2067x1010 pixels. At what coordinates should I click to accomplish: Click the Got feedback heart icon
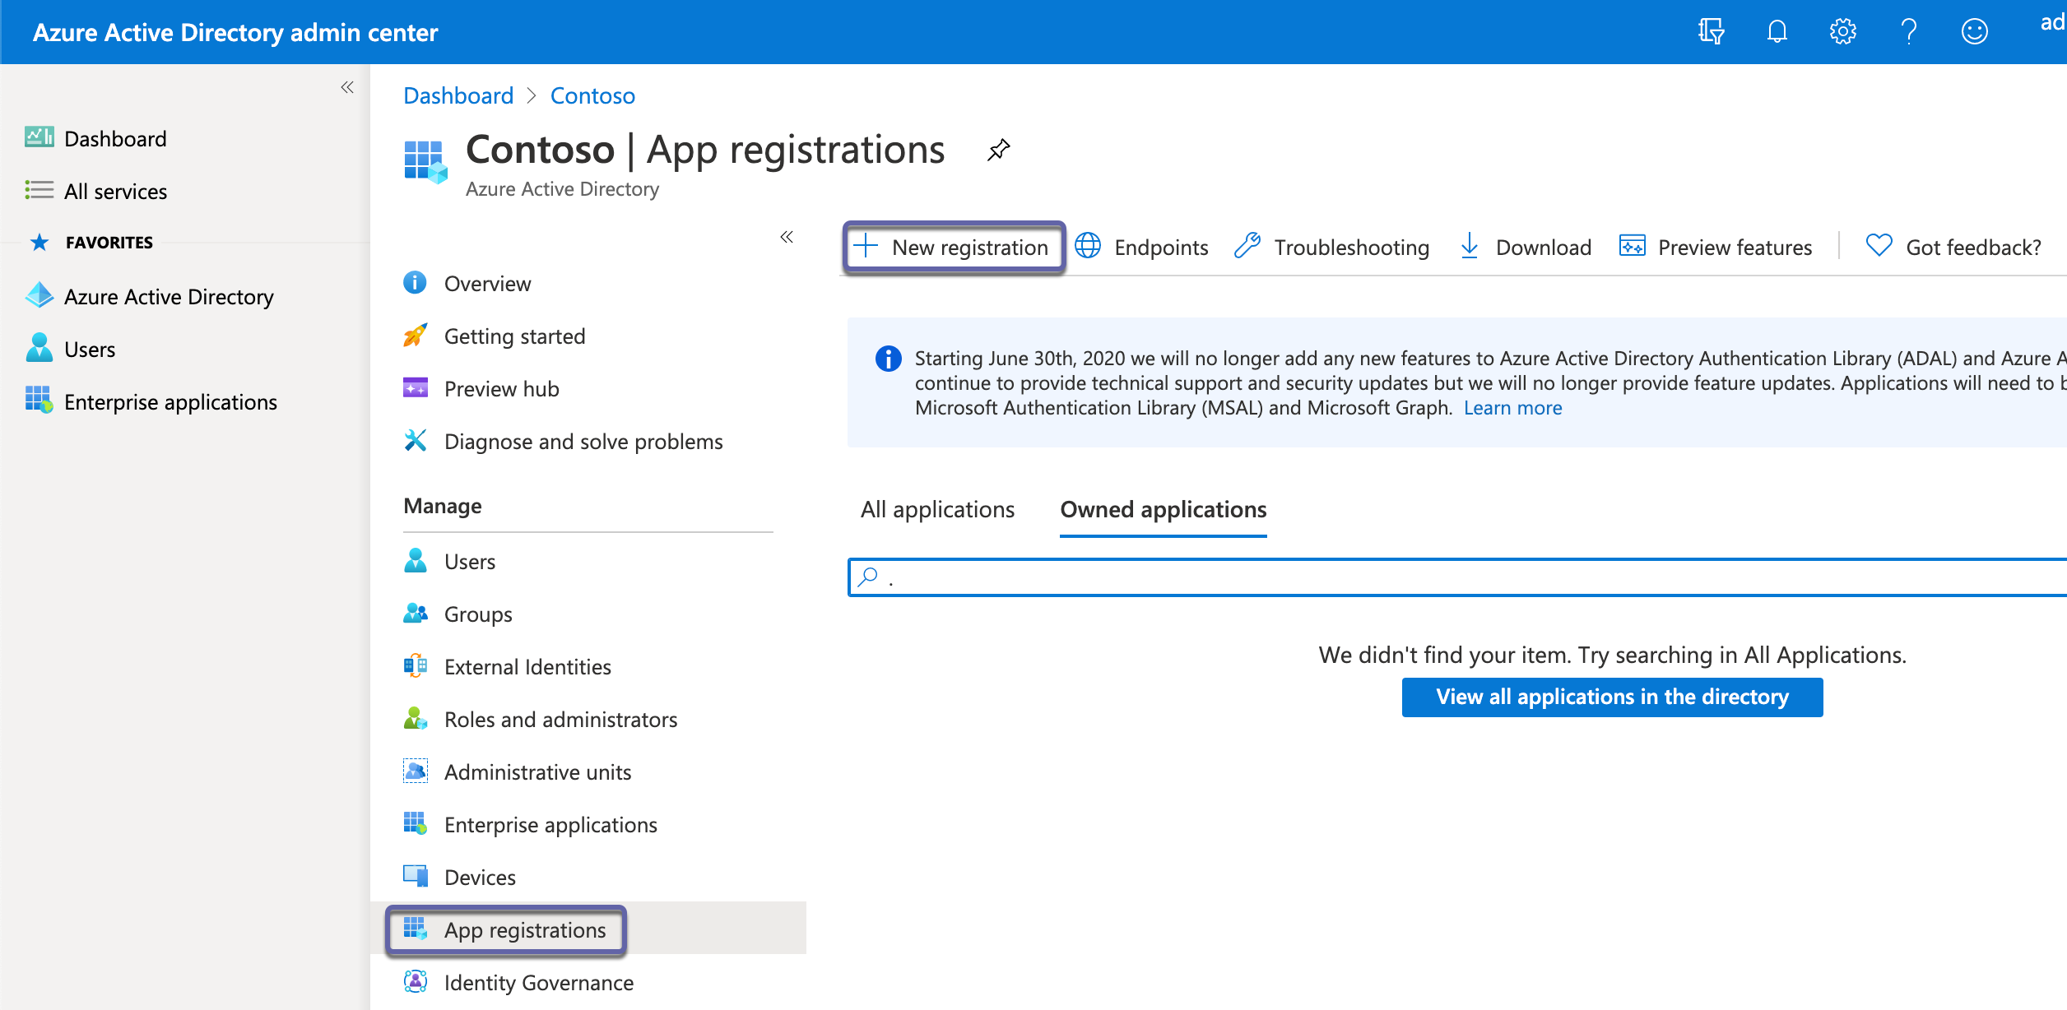tap(1879, 246)
